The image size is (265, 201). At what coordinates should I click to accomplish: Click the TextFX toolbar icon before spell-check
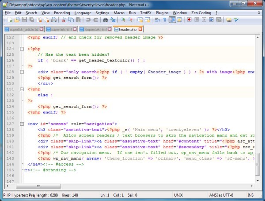click(229, 20)
